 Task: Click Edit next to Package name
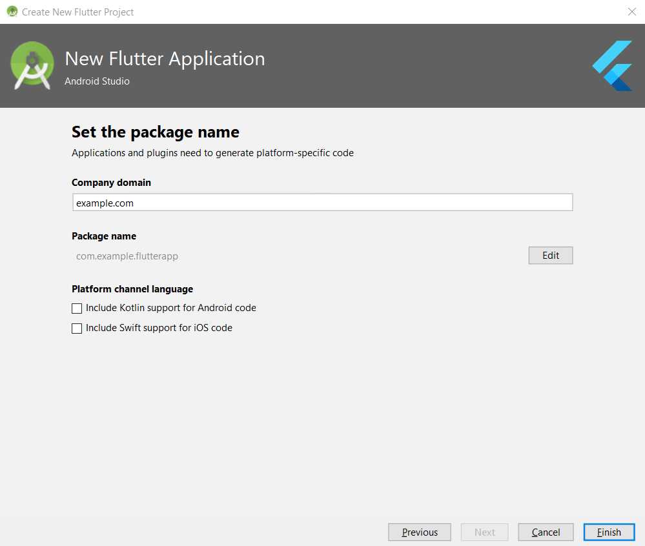[550, 255]
